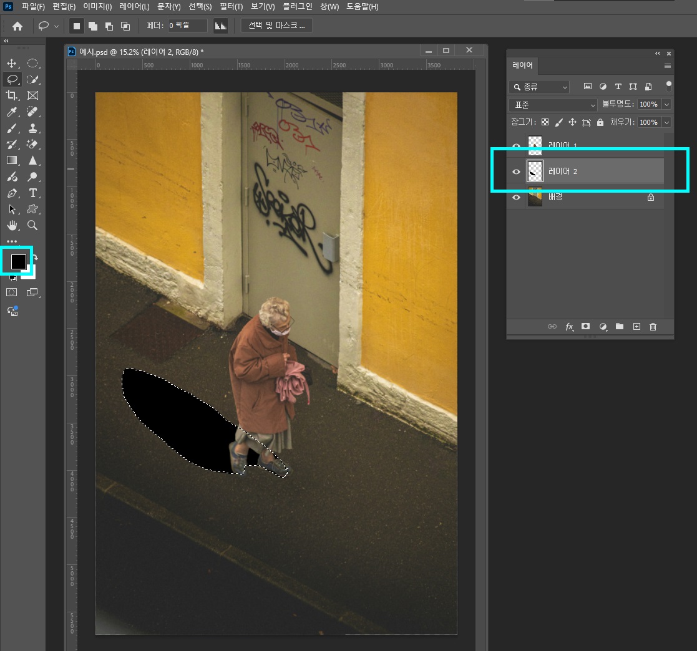
Task: Create a new layer with plus icon
Action: tap(636, 326)
